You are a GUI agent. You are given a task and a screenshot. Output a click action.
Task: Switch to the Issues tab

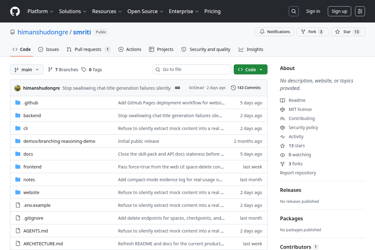[48, 49]
